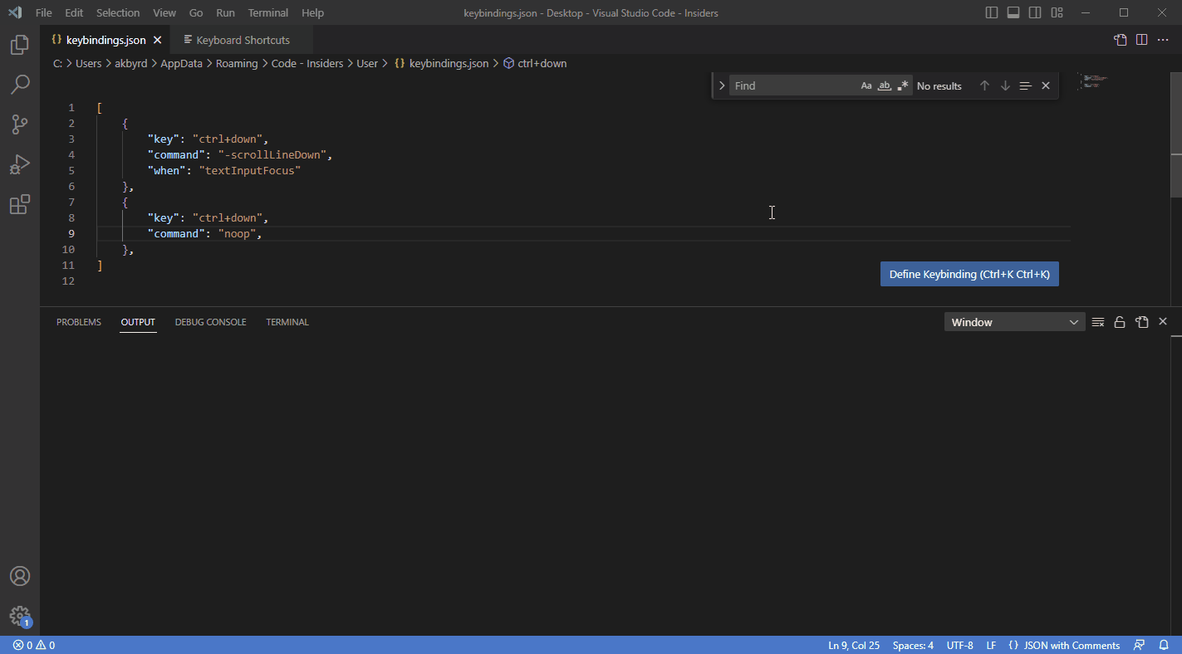Open the Run and Debug view
This screenshot has width=1182, height=654.
pyautogui.click(x=20, y=164)
